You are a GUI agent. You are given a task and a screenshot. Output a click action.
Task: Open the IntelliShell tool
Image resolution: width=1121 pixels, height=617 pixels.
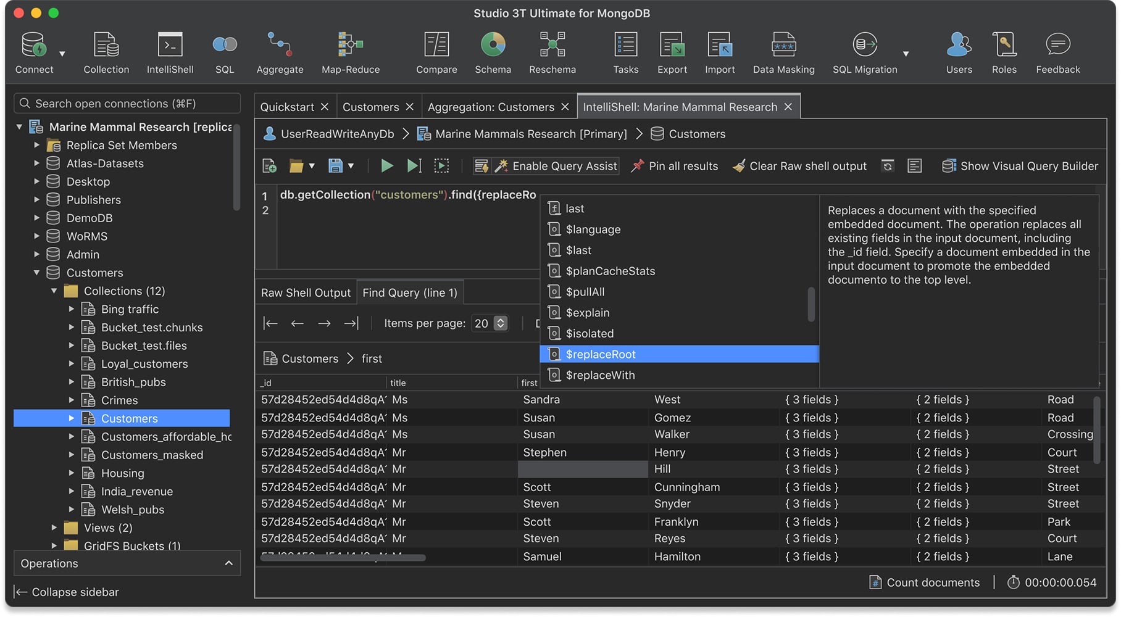click(x=170, y=53)
